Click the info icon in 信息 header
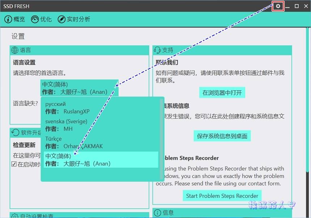The height and width of the screenshot is (218, 311). (x=157, y=213)
